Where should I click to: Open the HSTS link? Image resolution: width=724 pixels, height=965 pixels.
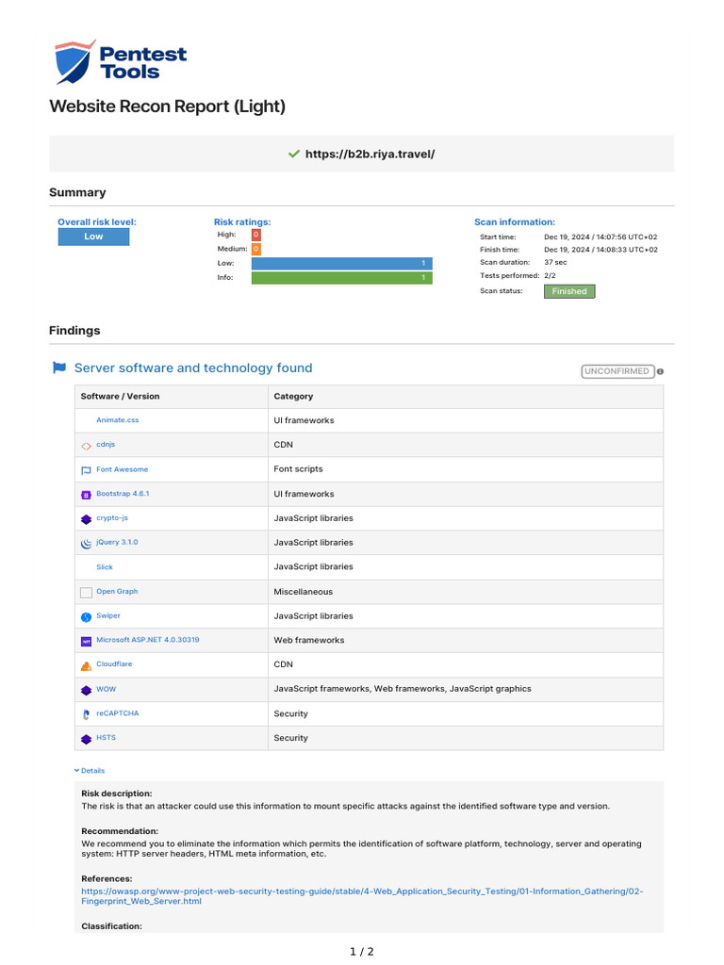pos(106,737)
